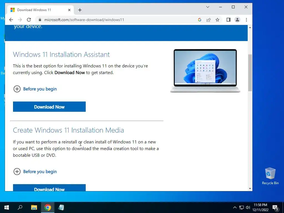Open File Explorer from the taskbar
The height and width of the screenshot is (213, 284).
pyautogui.click(x=34, y=207)
